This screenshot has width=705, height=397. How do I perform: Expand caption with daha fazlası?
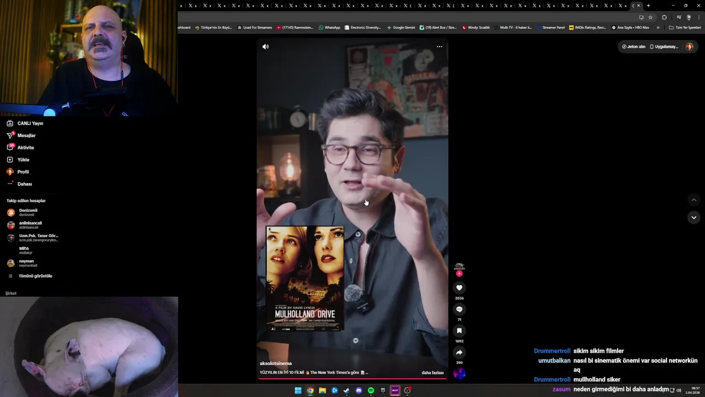[x=432, y=373]
